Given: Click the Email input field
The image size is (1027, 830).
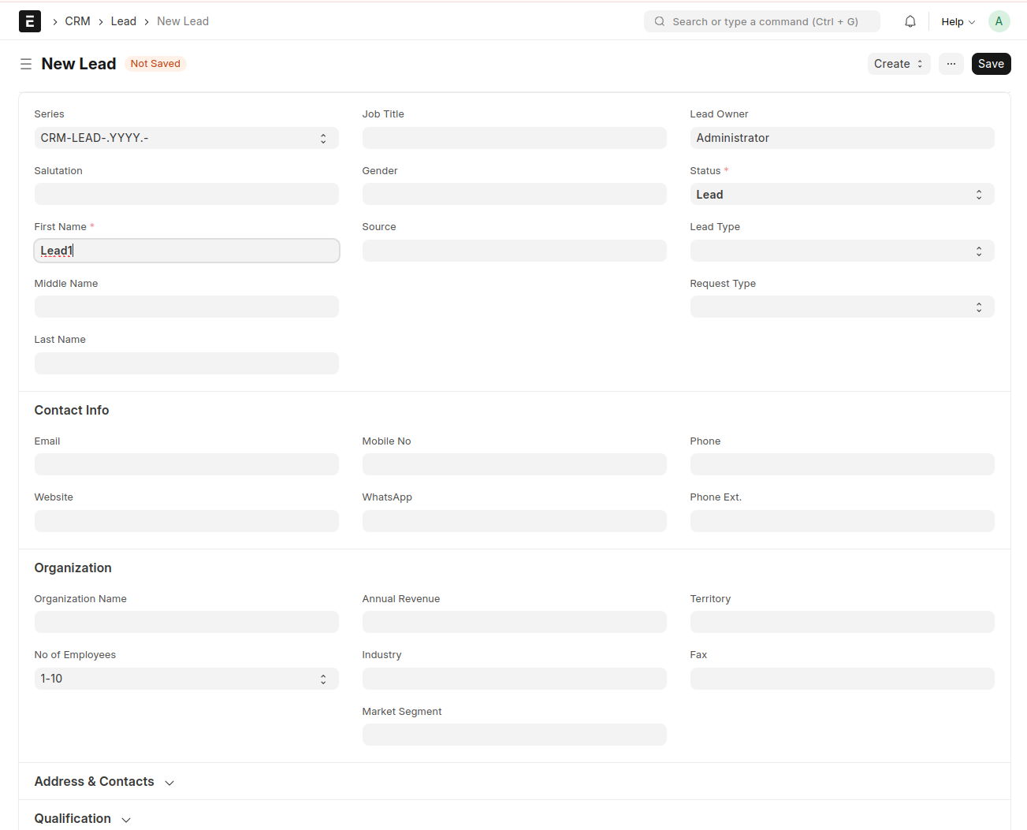Looking at the screenshot, I should (x=186, y=464).
